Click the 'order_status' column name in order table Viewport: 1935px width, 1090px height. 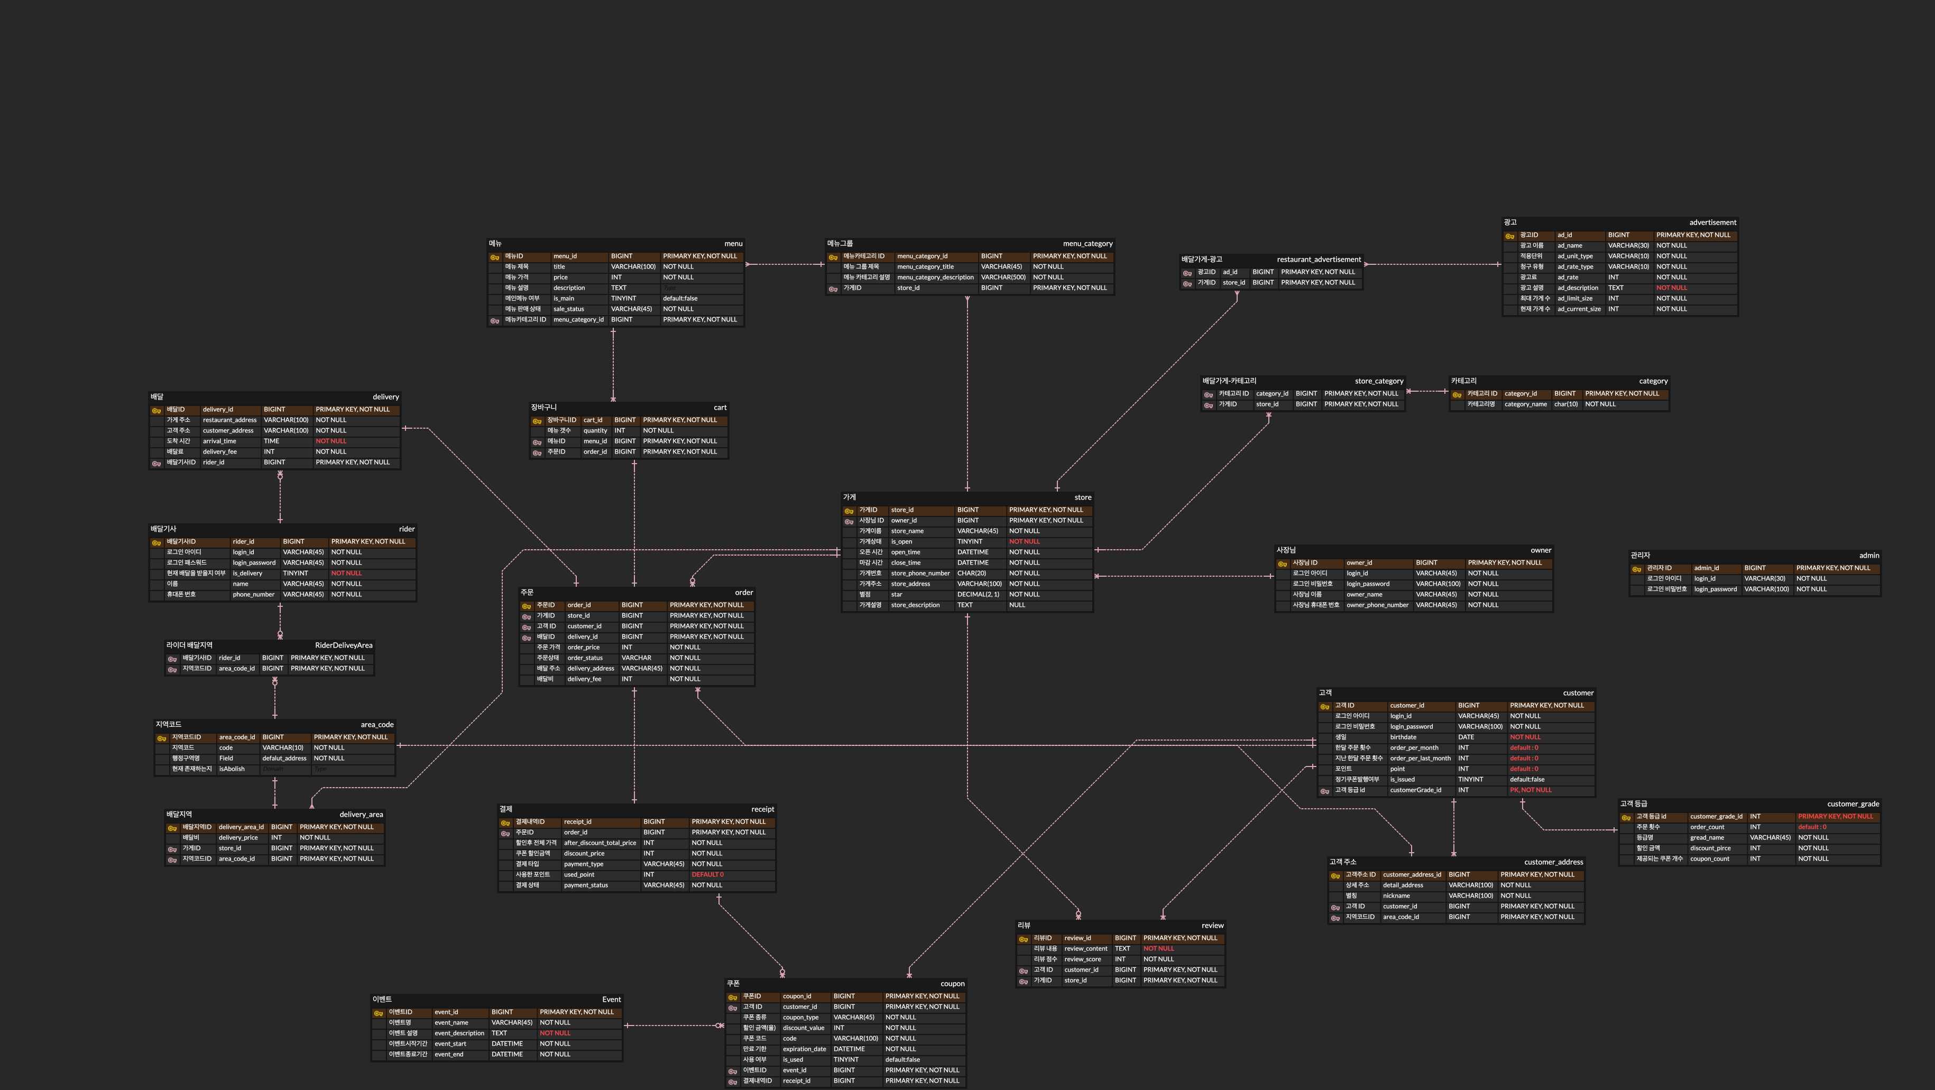point(584,658)
